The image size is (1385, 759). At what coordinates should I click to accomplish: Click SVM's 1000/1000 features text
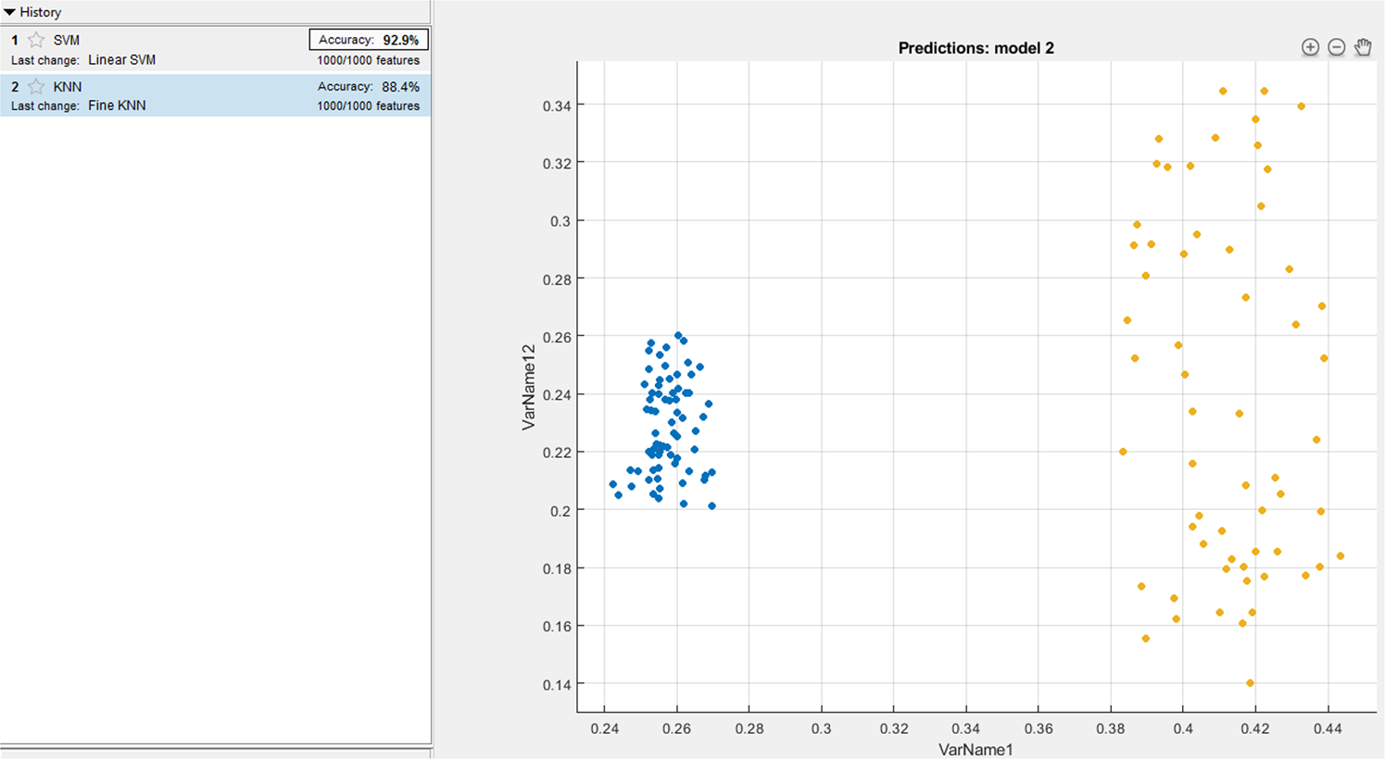(368, 60)
